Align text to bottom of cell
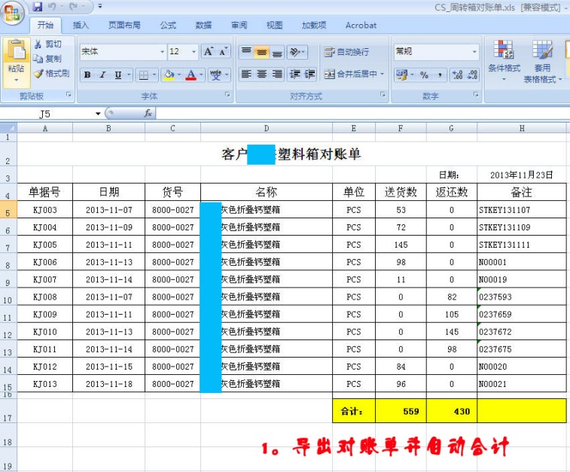 coord(277,52)
